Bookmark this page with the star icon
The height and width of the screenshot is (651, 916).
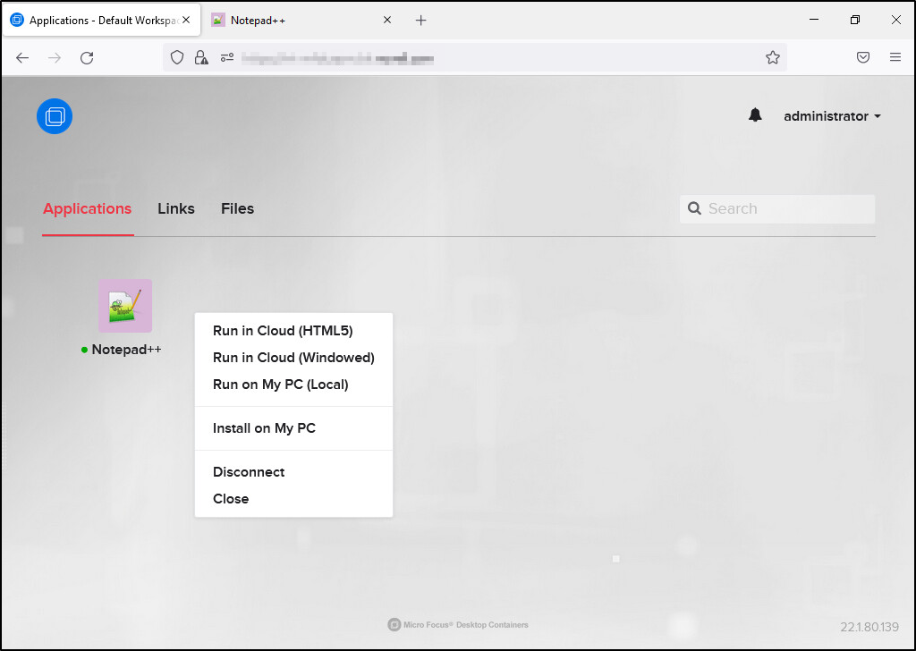772,57
